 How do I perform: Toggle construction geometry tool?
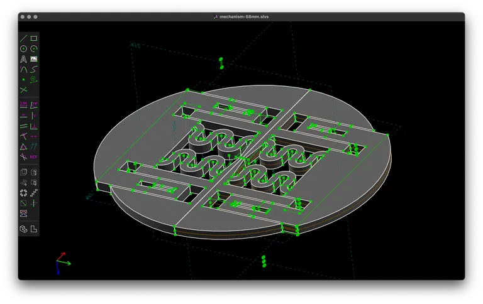[x=34, y=79]
